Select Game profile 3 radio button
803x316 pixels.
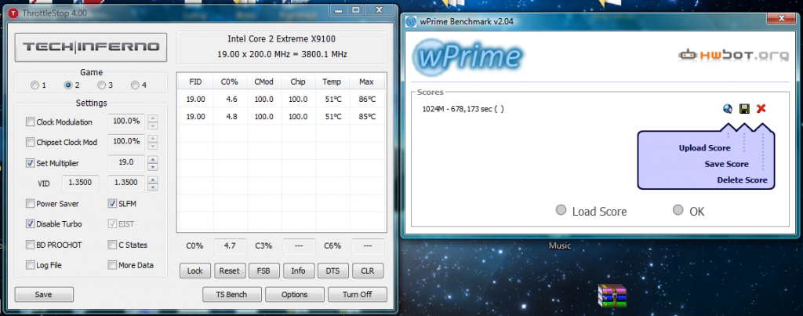pyautogui.click(x=102, y=85)
